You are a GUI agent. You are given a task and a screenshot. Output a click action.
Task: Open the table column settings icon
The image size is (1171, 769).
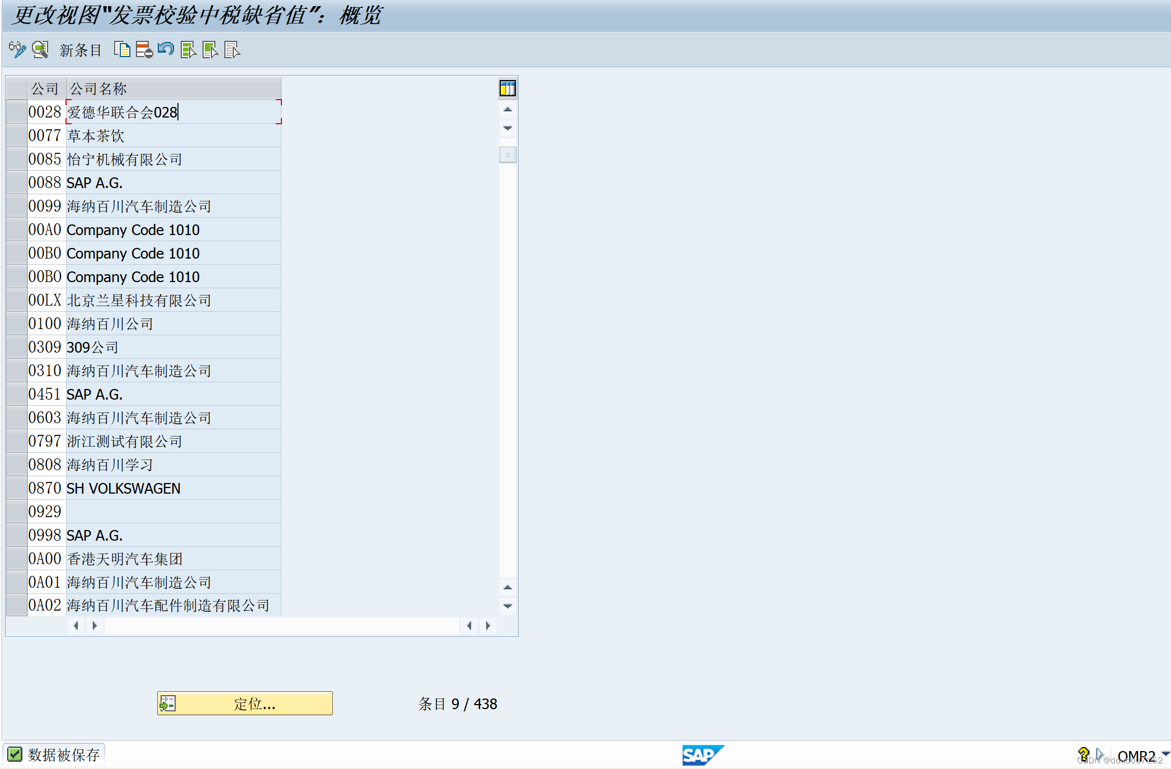tap(507, 88)
